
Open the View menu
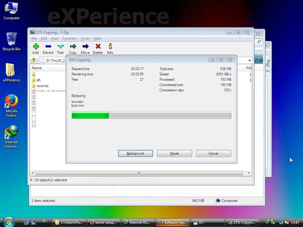(x=55, y=38)
